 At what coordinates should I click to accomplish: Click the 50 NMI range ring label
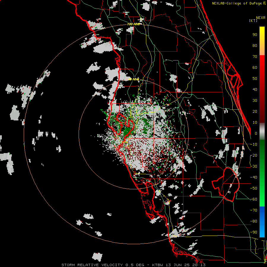pos(133,79)
